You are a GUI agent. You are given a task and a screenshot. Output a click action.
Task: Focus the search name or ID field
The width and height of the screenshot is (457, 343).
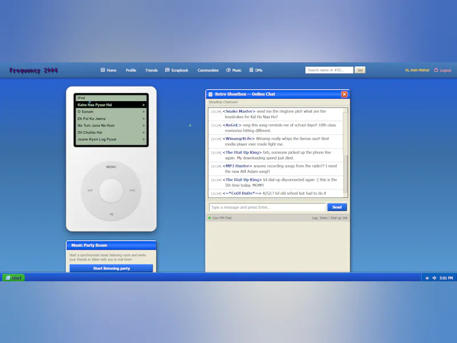point(329,70)
